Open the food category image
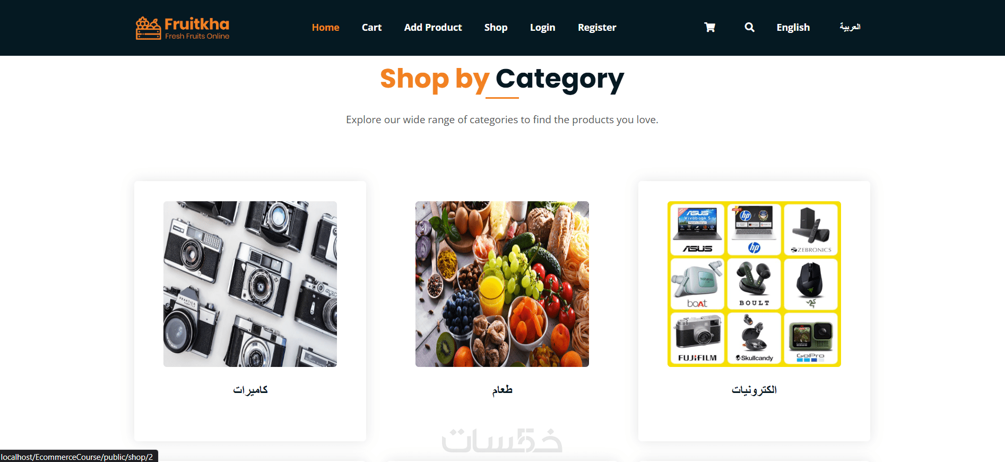Screen dimensions: 1005x462 point(502,284)
